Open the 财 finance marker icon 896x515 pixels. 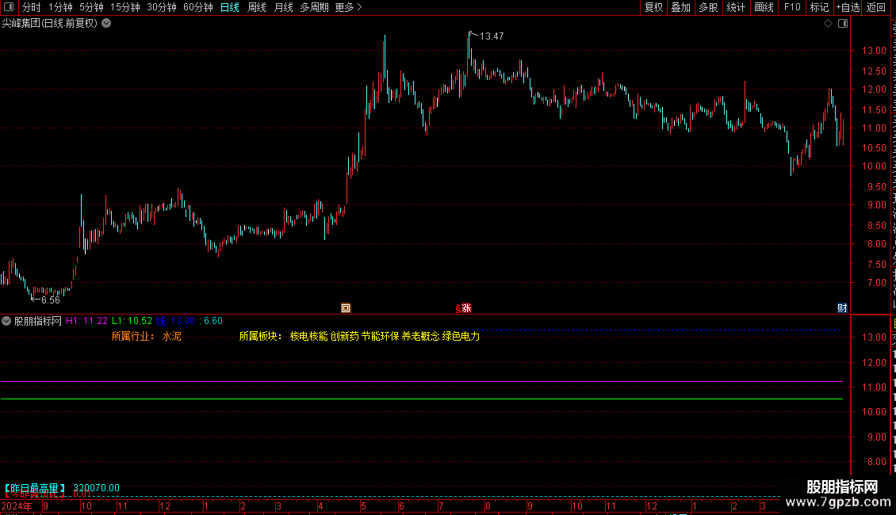pos(842,307)
